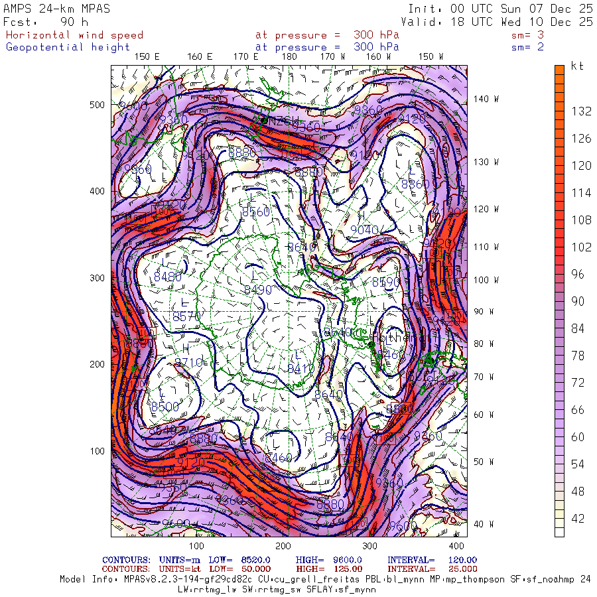Click the 'Init: 00 UTC Sun 07 Dec 25' line
The width and height of the screenshot is (597, 597).
point(501,9)
